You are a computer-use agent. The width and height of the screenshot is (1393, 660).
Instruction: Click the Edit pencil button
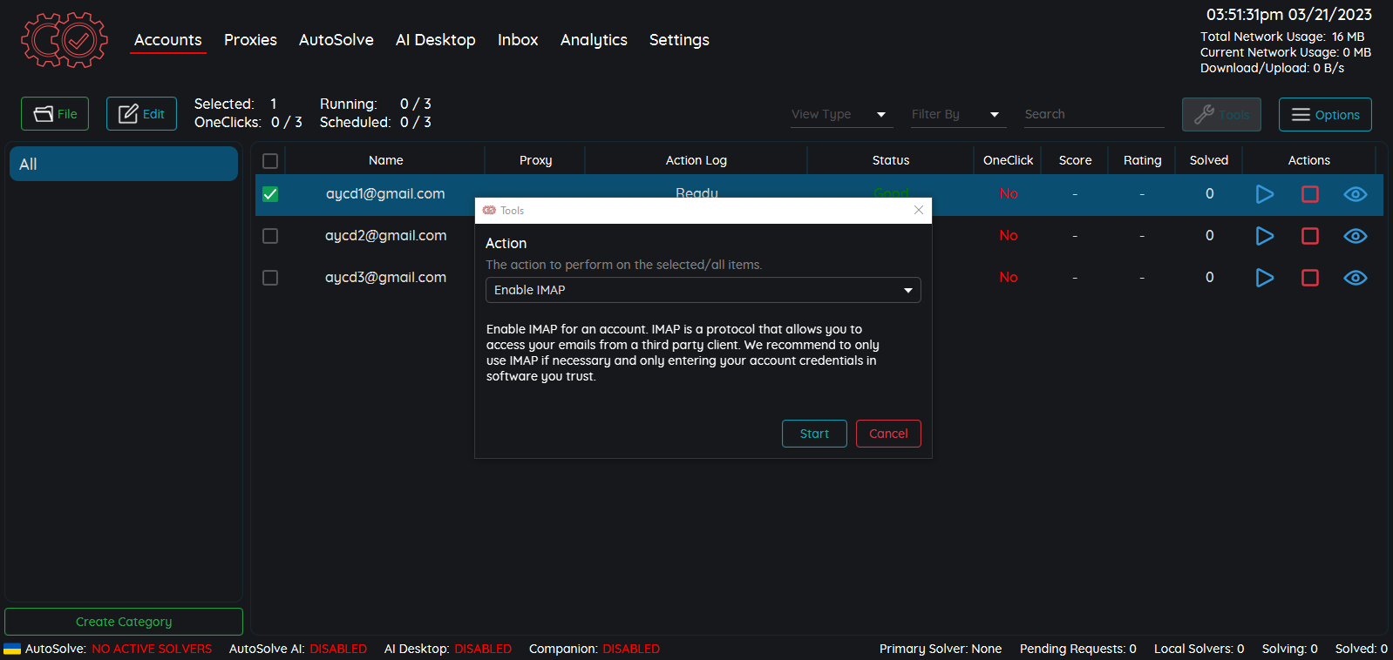pyautogui.click(x=141, y=114)
